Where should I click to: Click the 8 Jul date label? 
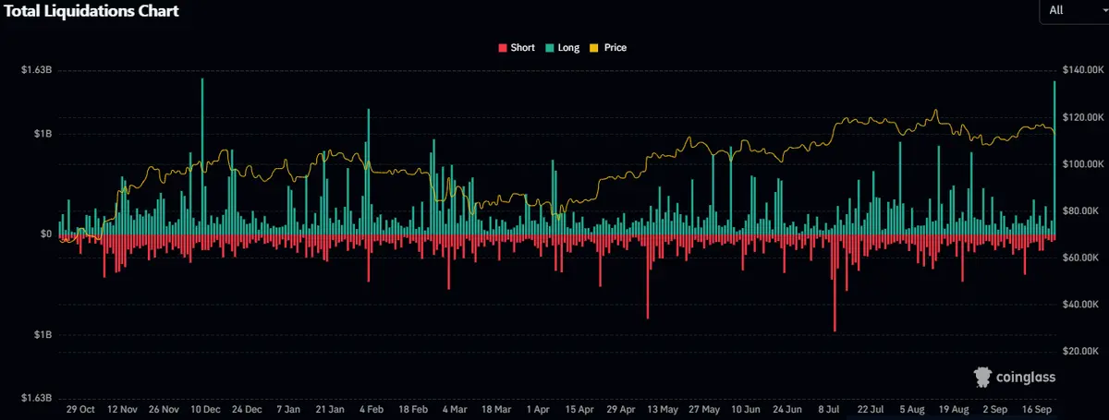pyautogui.click(x=829, y=408)
